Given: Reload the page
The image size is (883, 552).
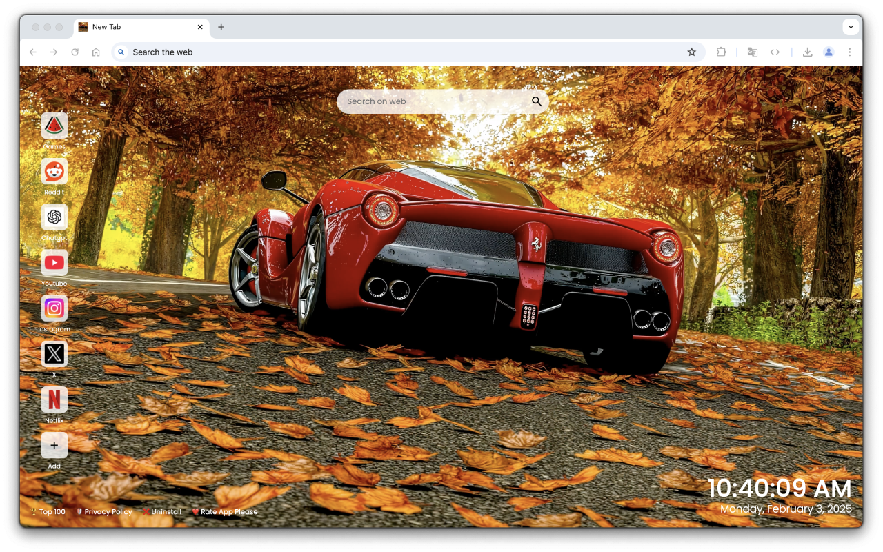Looking at the screenshot, I should (75, 52).
